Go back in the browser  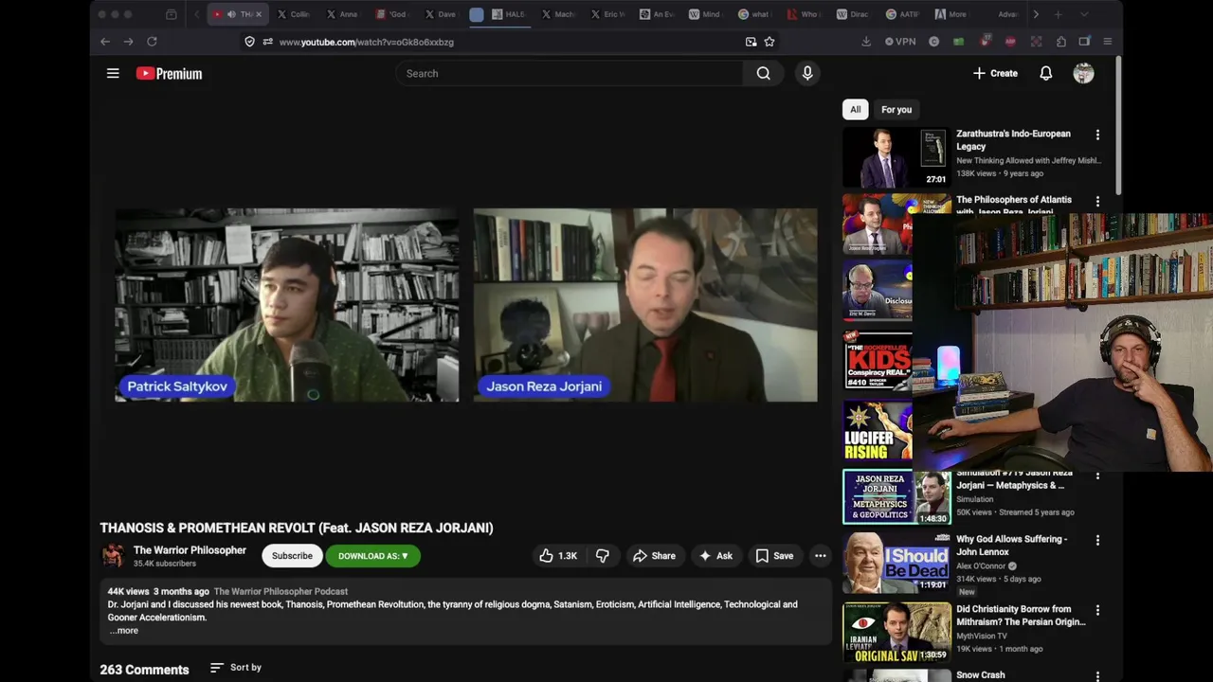tap(105, 42)
